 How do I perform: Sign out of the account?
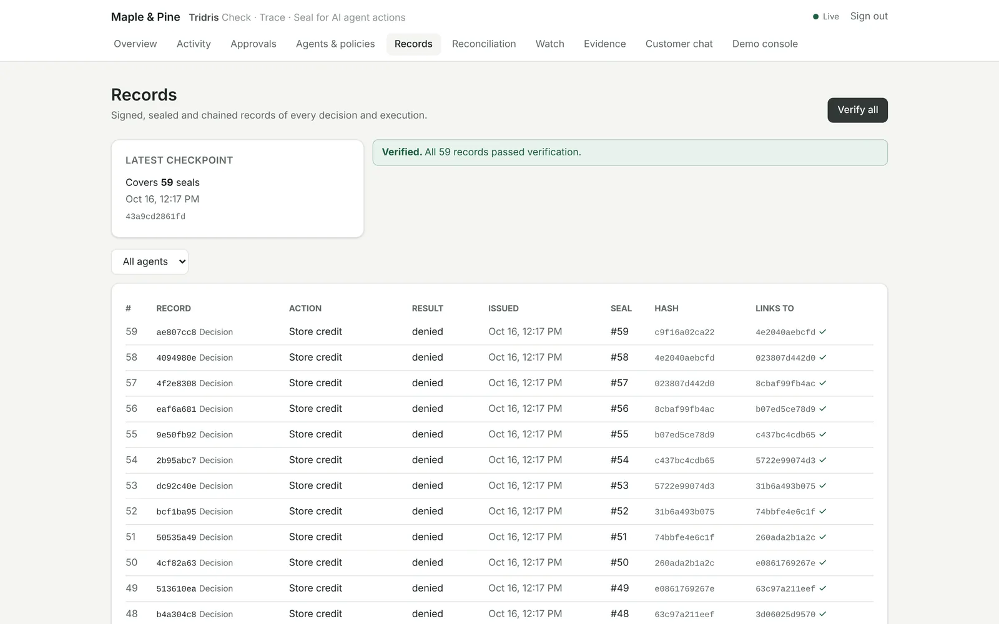pyautogui.click(x=869, y=16)
